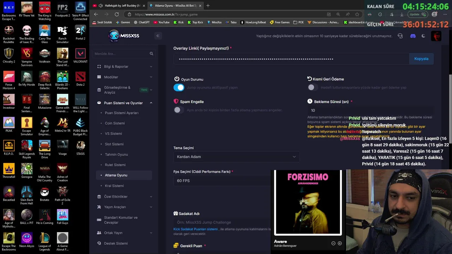Collapse the sidebar with double-arrow icon

[158, 36]
